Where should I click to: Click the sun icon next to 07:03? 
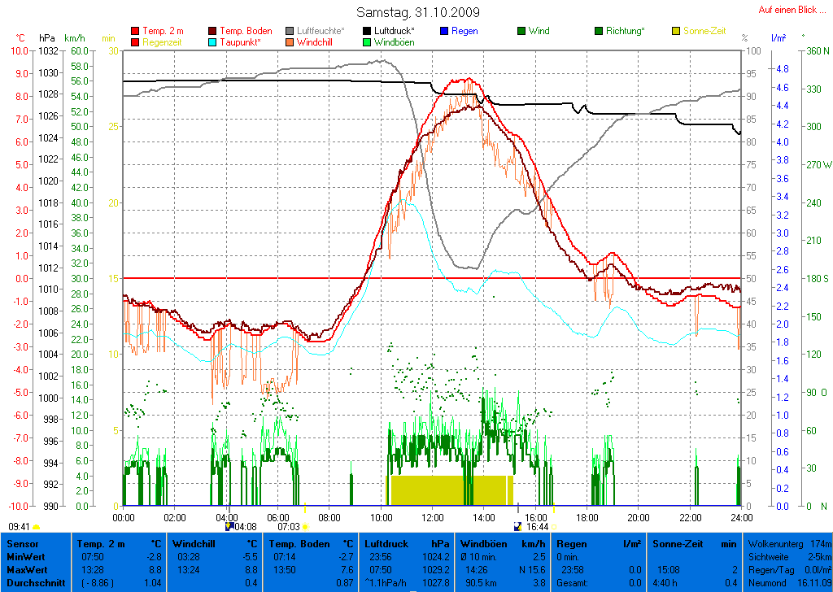[x=306, y=527]
